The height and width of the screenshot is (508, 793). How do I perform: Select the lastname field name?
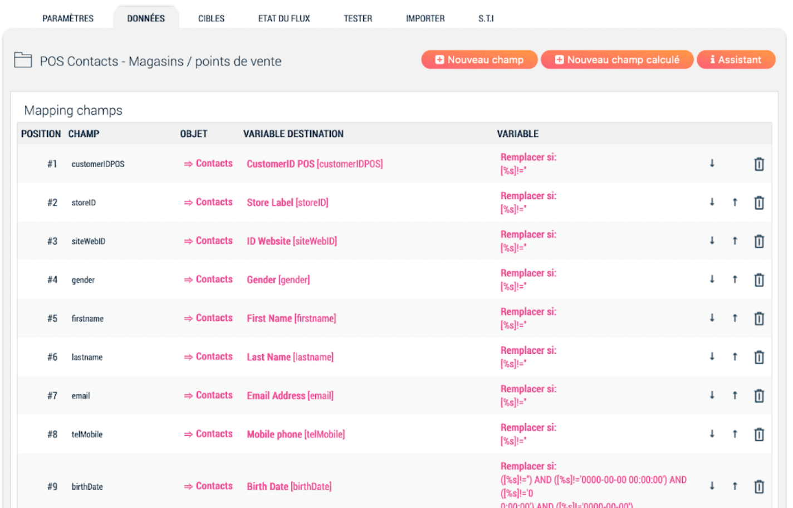click(x=87, y=357)
